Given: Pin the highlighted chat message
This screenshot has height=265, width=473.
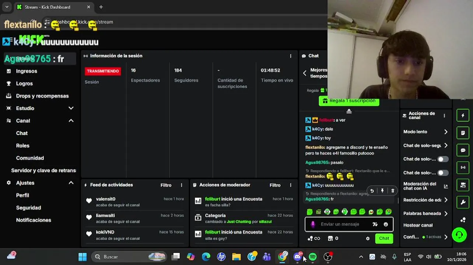Looking at the screenshot, I should click(382, 191).
